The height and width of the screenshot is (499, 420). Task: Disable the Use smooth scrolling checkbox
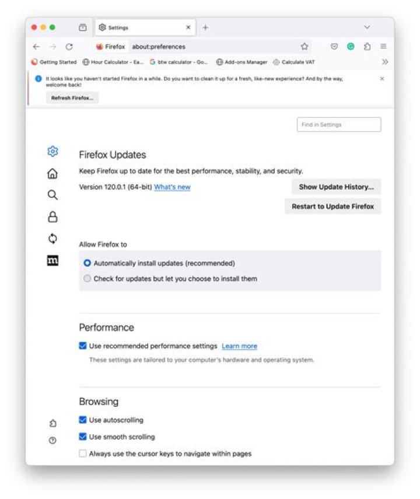tap(83, 437)
